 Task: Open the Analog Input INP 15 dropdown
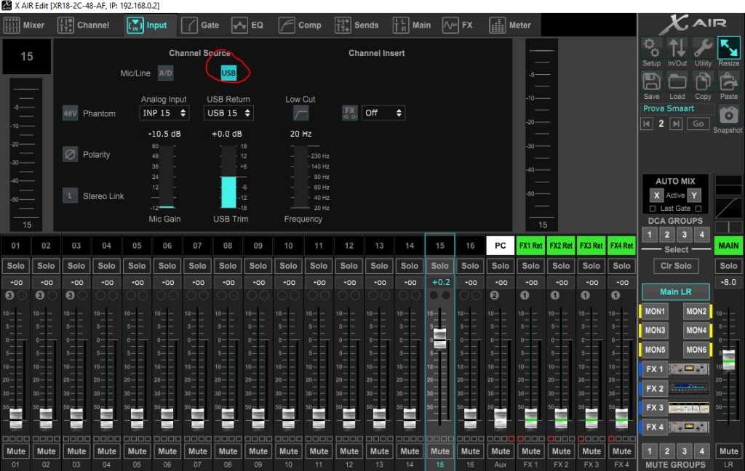pyautogui.click(x=164, y=113)
